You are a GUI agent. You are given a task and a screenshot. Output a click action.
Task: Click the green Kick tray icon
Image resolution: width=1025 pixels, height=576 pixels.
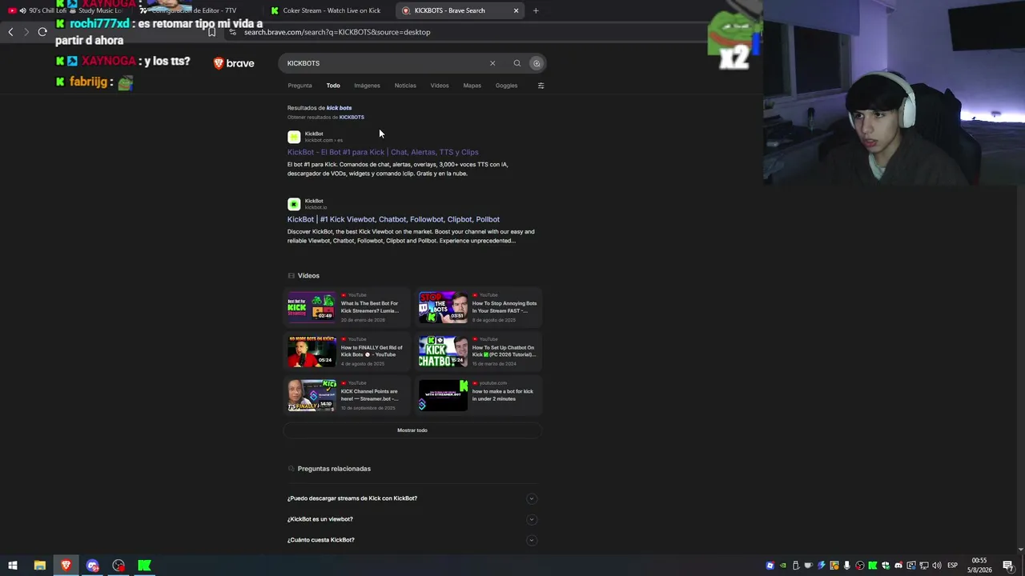(873, 566)
